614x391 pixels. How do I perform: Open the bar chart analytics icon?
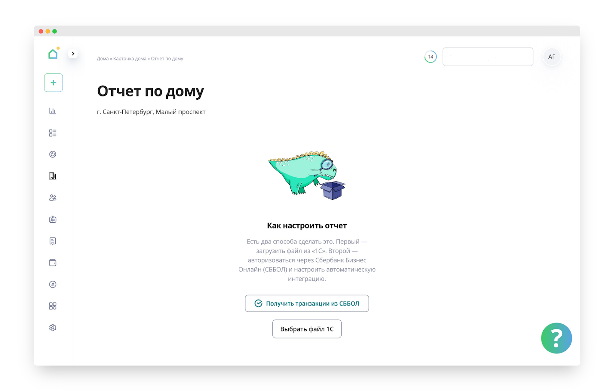point(53,111)
